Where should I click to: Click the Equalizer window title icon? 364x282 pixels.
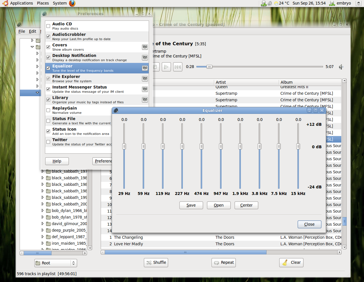pos(116,110)
